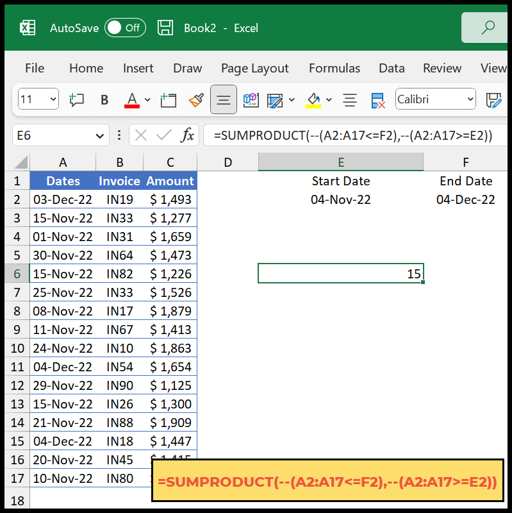
Task: Expand the table format dropdown arrow
Action: click(292, 99)
